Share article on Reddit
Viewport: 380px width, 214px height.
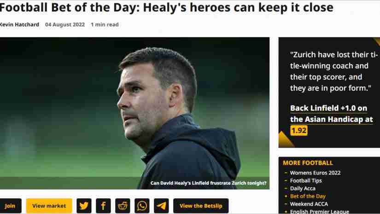(x=123, y=206)
